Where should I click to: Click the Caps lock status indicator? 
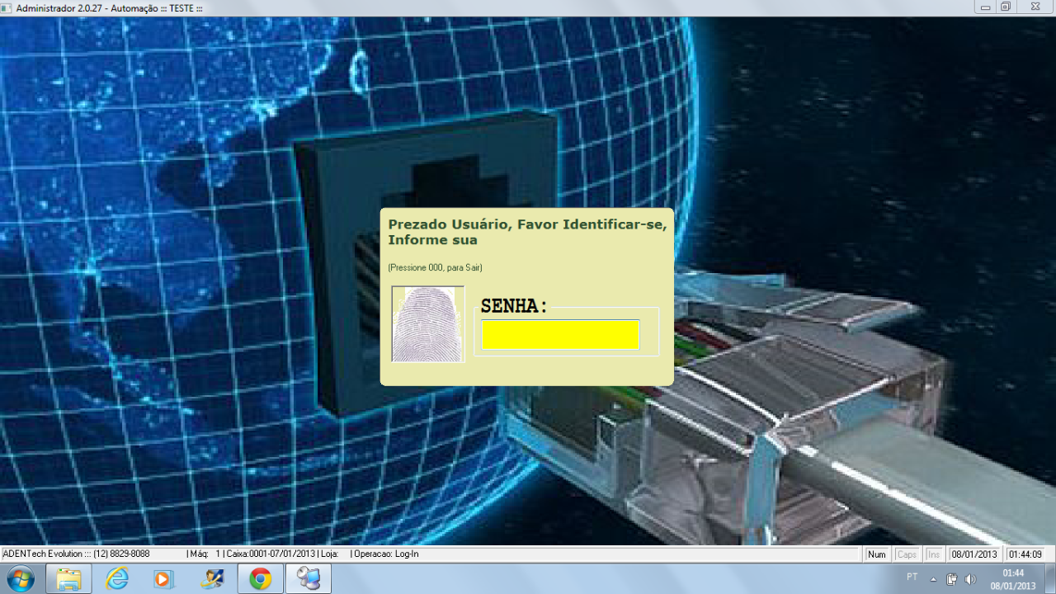(x=907, y=554)
